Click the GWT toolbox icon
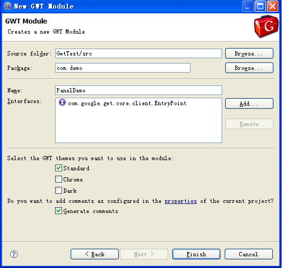 [266, 26]
